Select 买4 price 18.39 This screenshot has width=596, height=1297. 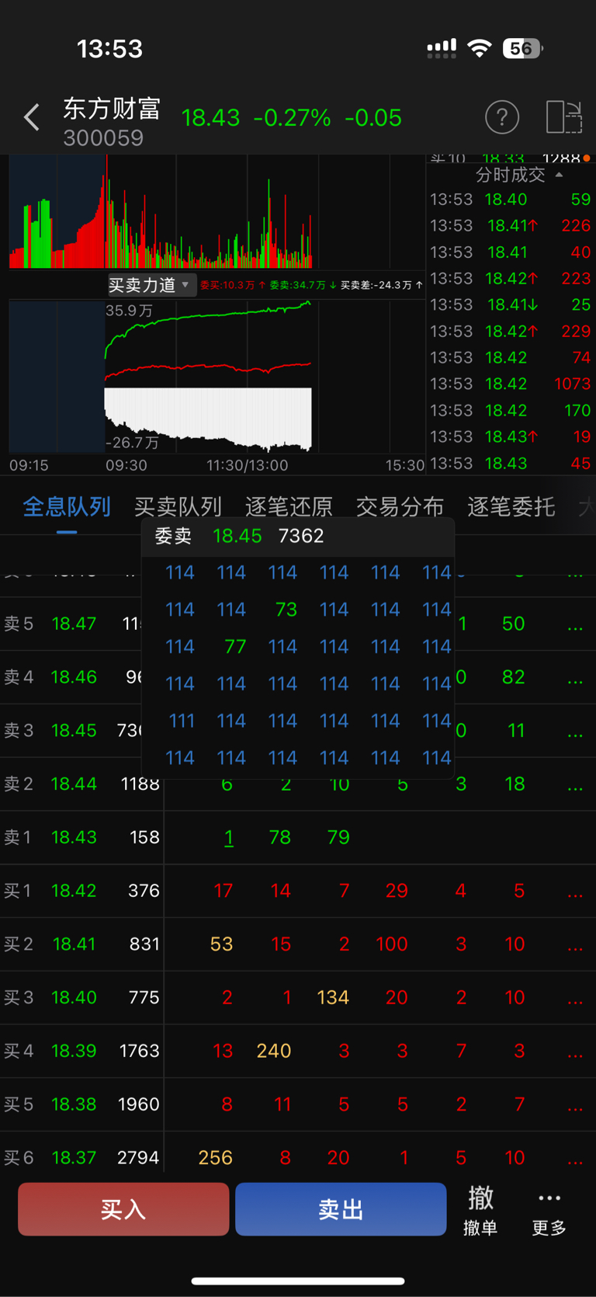[74, 1051]
